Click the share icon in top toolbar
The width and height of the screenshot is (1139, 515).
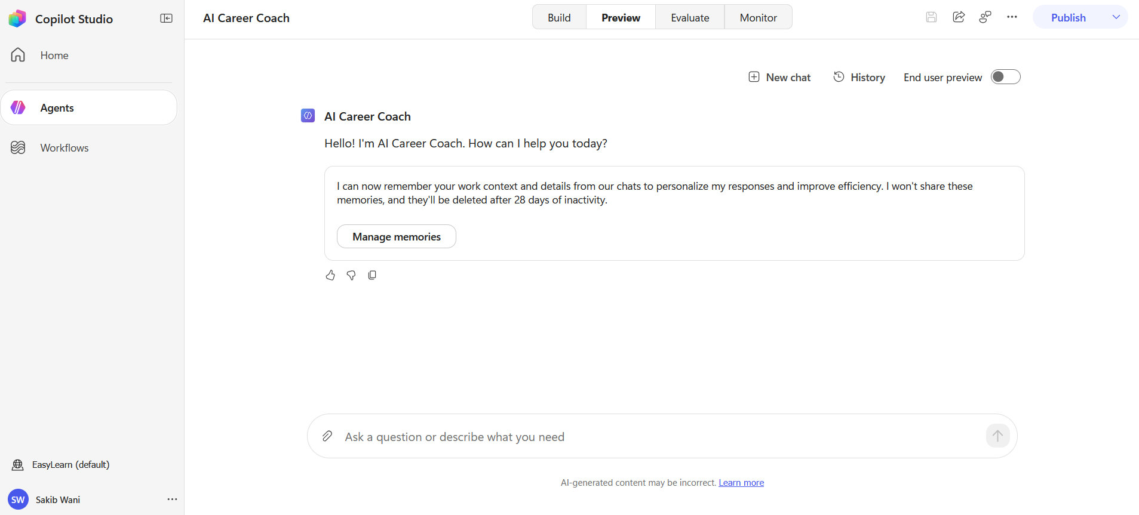[x=959, y=17]
